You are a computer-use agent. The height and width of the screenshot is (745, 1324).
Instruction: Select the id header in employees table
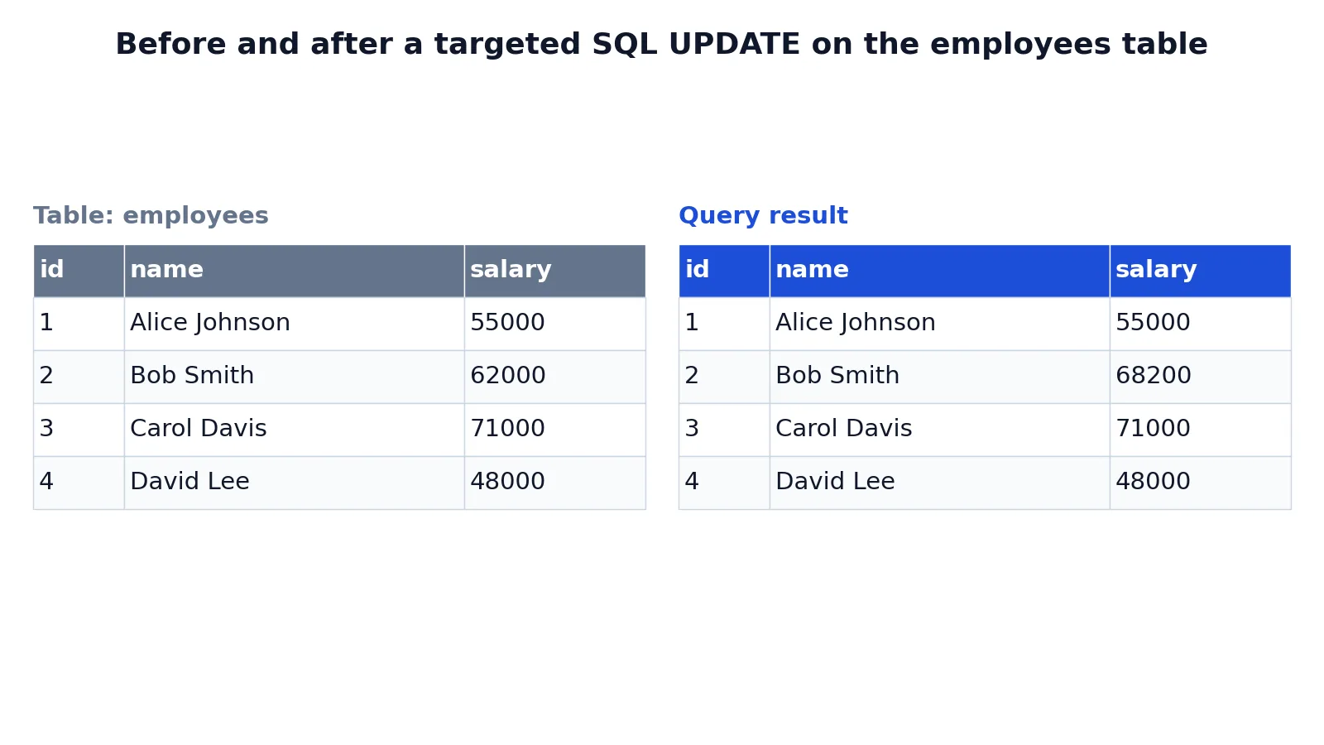pos(79,271)
